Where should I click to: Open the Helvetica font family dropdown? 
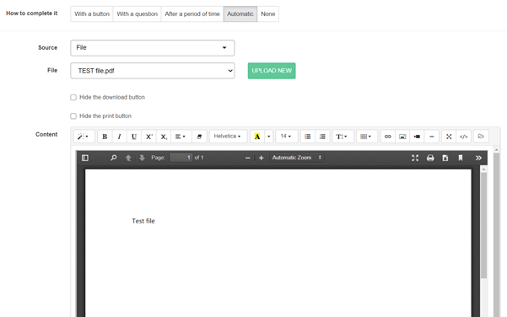coord(229,137)
